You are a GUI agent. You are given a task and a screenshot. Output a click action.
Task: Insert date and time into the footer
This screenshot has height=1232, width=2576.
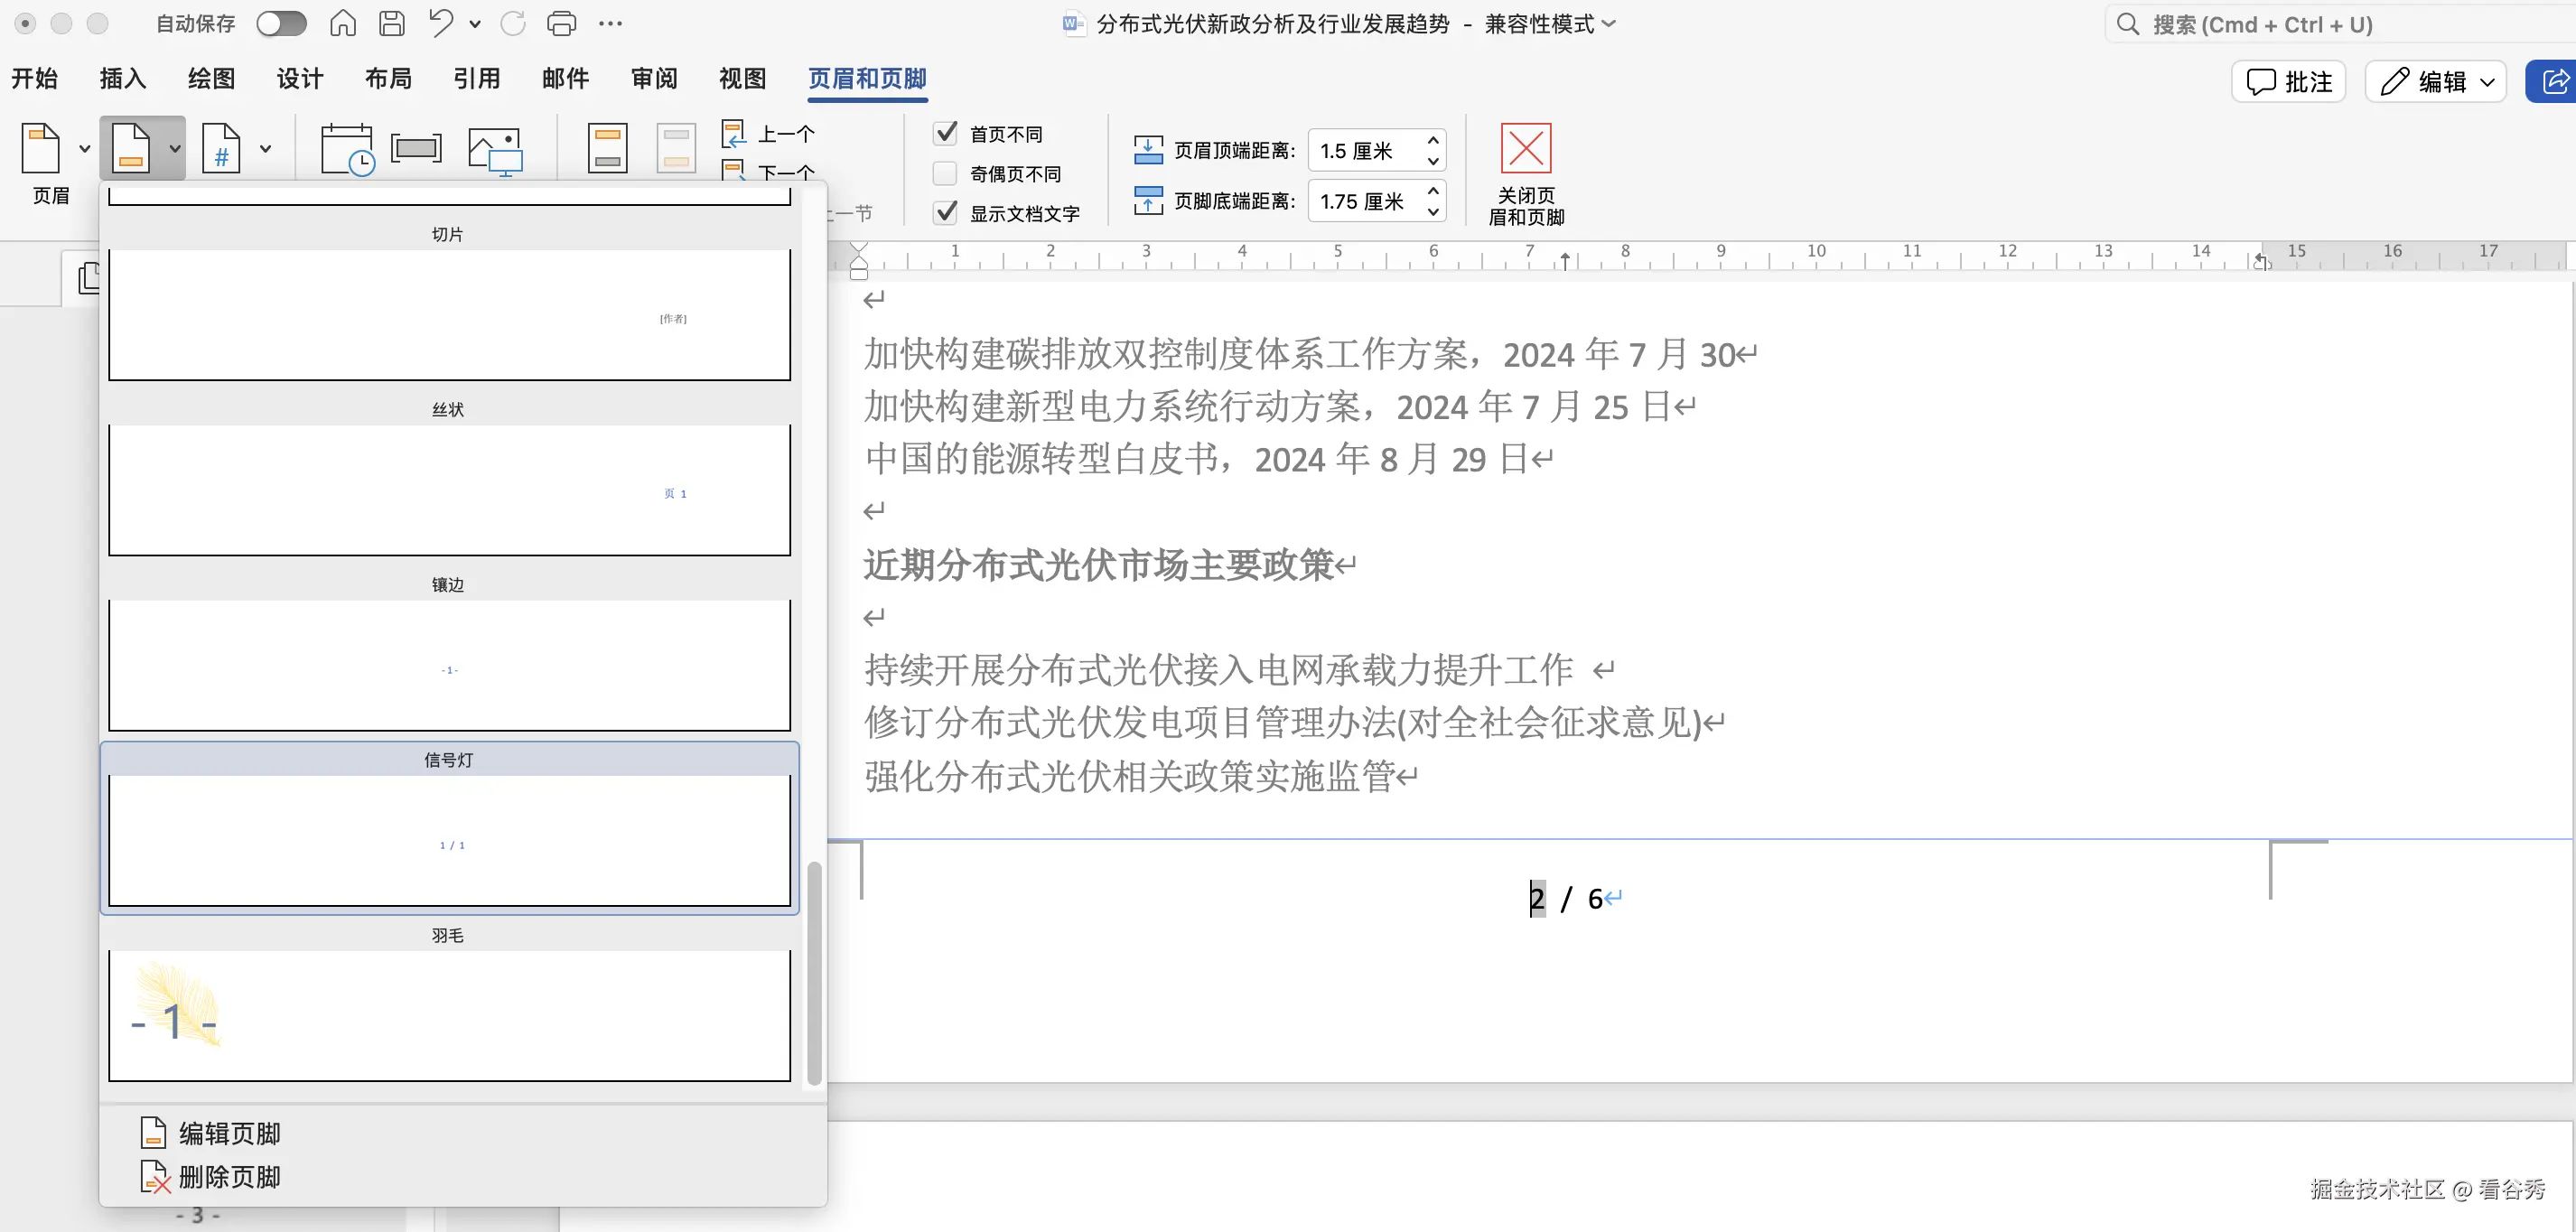pyautogui.click(x=346, y=150)
